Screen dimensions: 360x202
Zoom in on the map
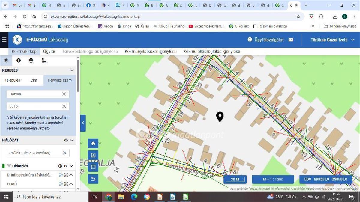pos(93,155)
